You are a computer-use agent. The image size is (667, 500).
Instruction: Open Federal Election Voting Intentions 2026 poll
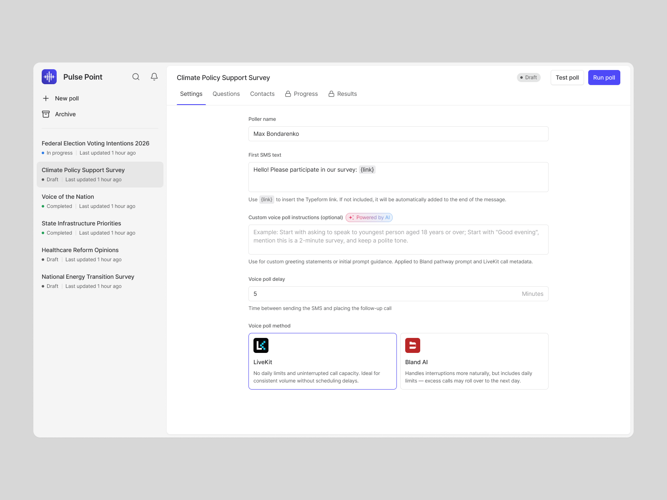tap(100, 148)
